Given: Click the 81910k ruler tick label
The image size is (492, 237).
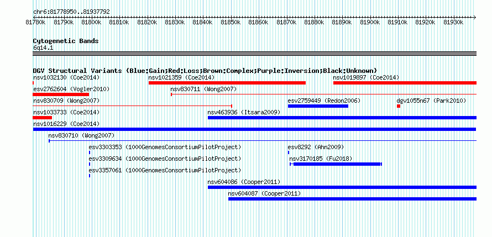Looking at the screenshot, I should point(398,22).
